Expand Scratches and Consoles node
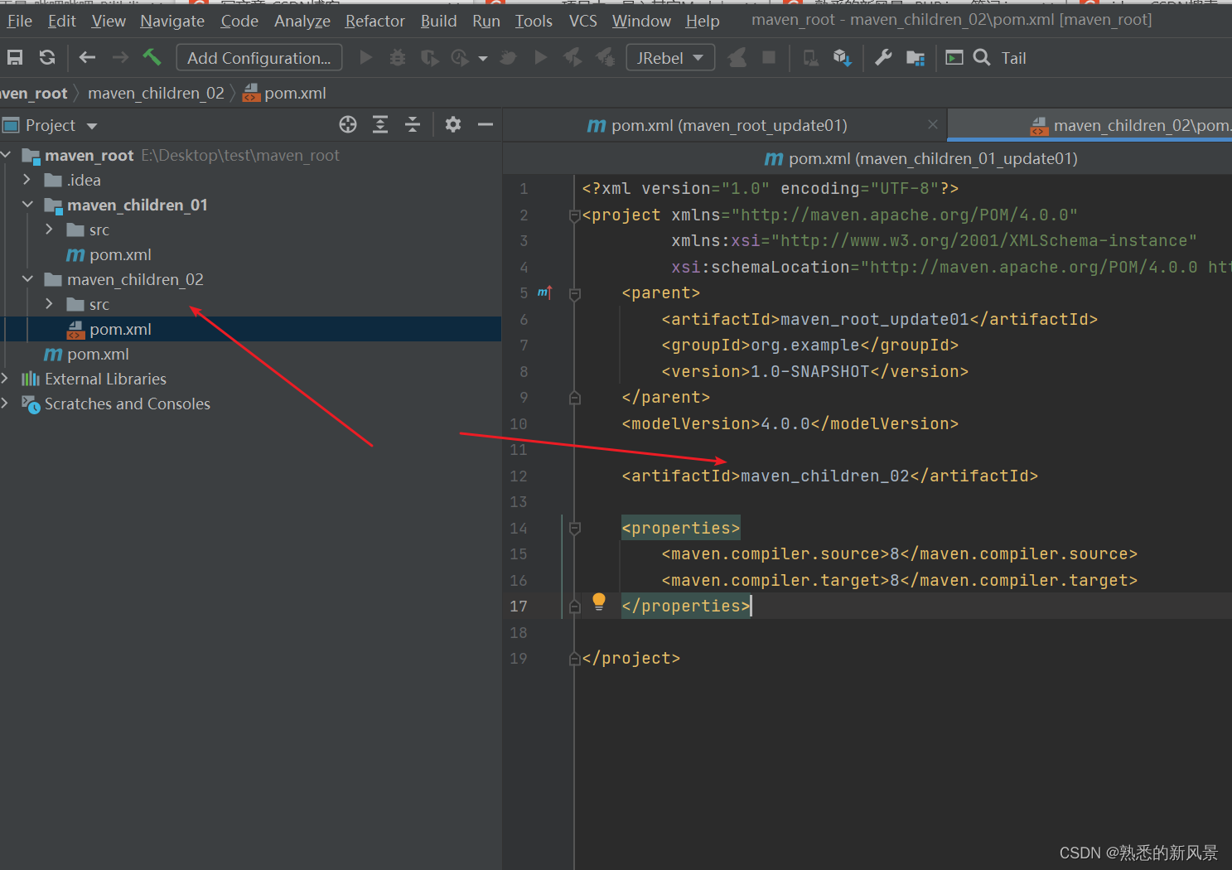The image size is (1232, 870). coord(6,404)
